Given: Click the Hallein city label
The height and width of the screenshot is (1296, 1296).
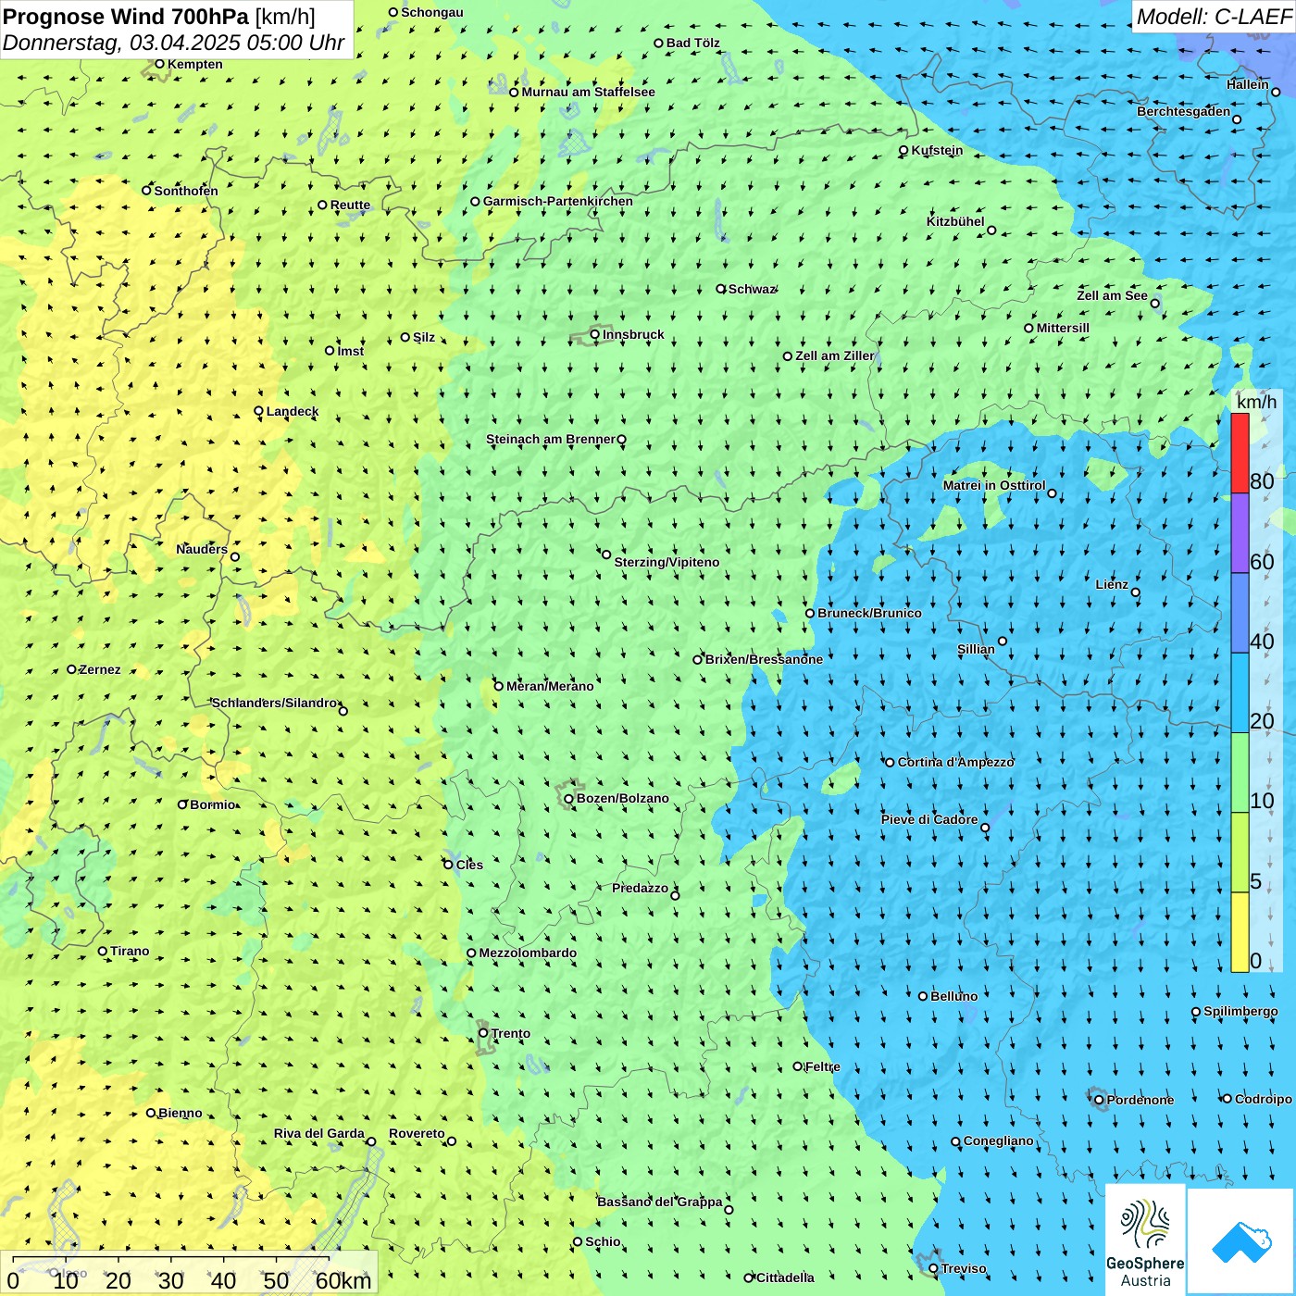Looking at the screenshot, I should [x=1247, y=84].
